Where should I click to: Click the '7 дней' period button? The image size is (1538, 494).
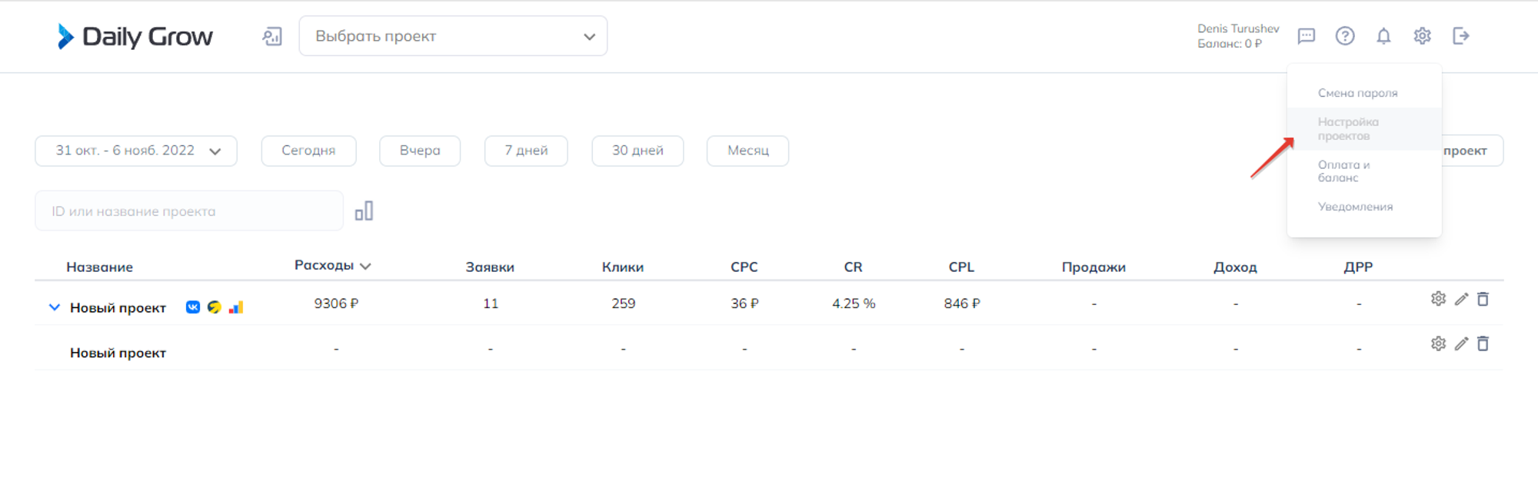(x=526, y=151)
